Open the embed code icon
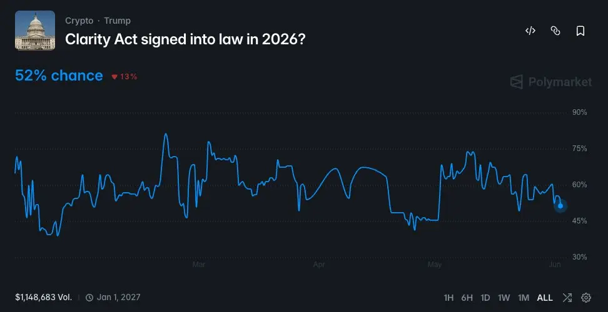The height and width of the screenshot is (312, 608). pos(530,31)
